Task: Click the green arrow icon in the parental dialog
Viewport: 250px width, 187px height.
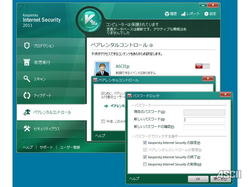Action: coord(106,106)
